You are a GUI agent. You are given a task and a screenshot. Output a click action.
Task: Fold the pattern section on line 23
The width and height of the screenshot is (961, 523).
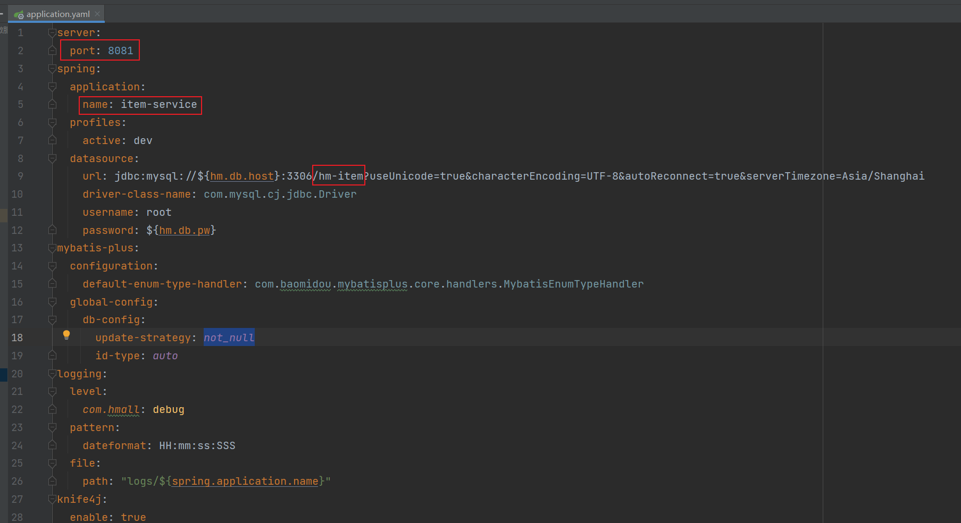coord(52,428)
